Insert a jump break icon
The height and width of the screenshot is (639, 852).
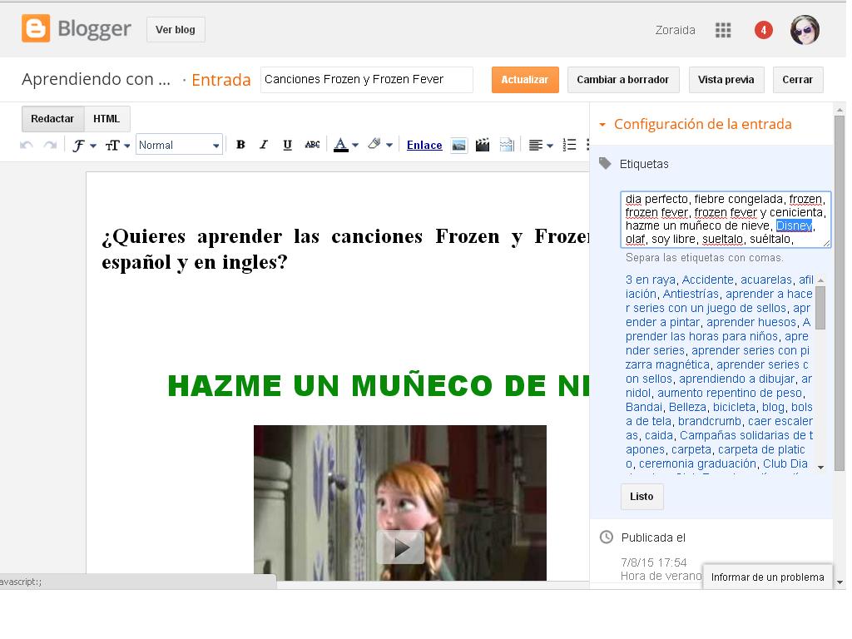tap(507, 145)
